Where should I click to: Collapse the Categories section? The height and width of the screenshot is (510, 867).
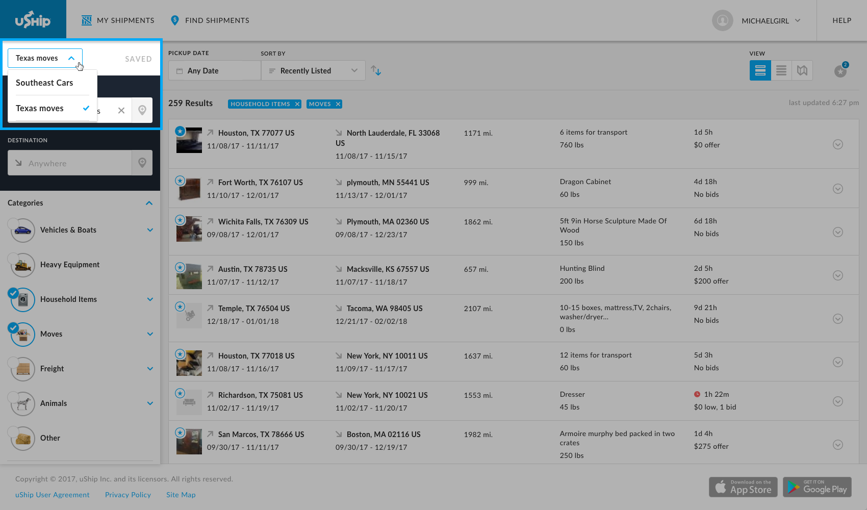tap(149, 203)
